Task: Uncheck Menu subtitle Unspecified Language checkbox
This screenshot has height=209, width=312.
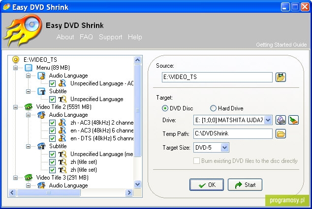Action: point(52,99)
